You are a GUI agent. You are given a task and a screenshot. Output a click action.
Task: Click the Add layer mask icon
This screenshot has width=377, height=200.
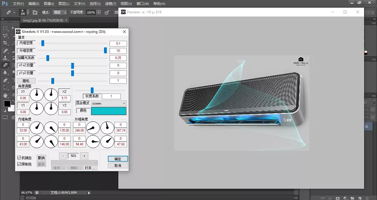click(x=338, y=198)
